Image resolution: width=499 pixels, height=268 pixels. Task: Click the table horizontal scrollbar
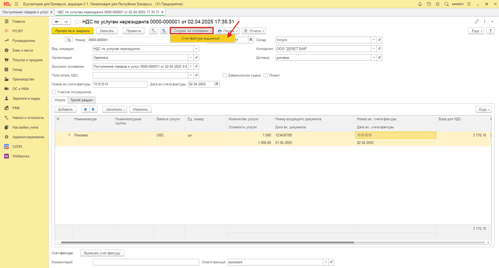coord(207,243)
